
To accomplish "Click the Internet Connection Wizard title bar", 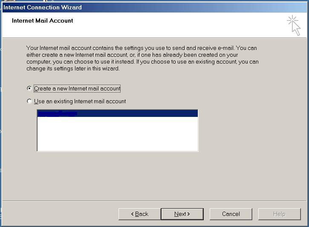I will click(128, 7).
